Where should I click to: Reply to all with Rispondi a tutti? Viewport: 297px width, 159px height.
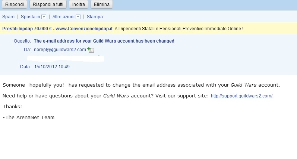pos(48,4)
